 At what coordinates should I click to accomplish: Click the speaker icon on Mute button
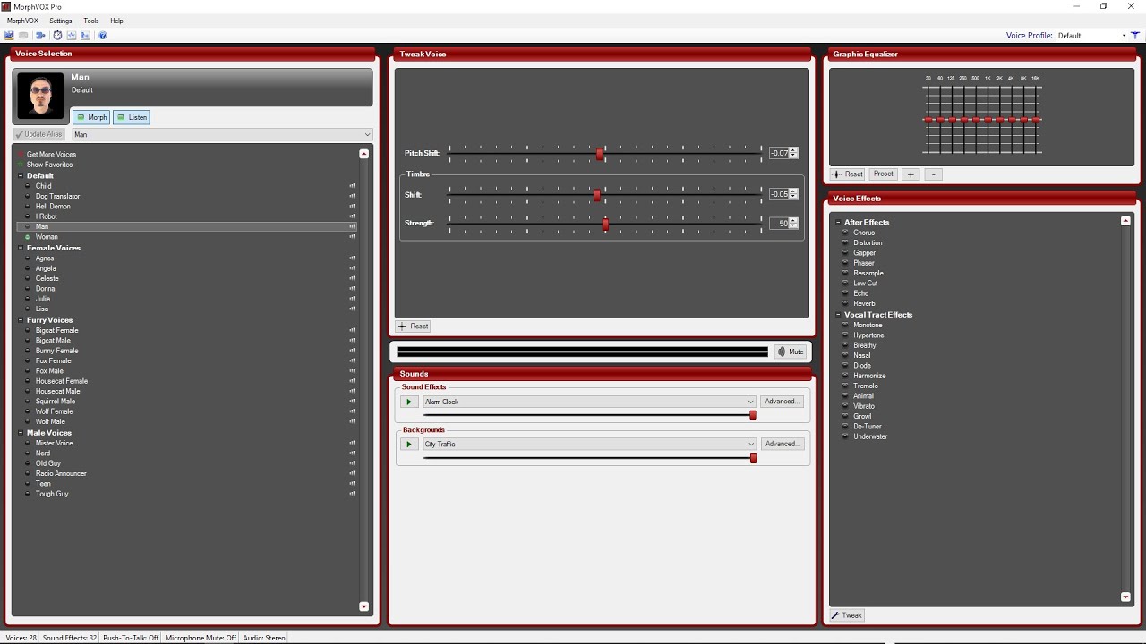(781, 352)
